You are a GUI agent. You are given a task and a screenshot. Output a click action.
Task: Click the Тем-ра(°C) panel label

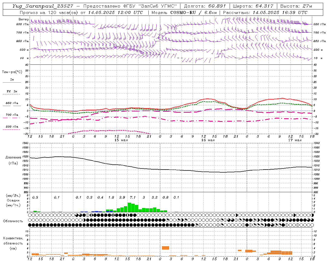click(12, 72)
